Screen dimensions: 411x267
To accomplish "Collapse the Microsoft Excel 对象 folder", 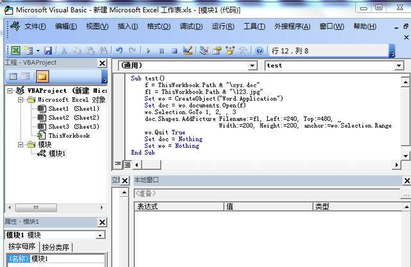I will (x=21, y=99).
